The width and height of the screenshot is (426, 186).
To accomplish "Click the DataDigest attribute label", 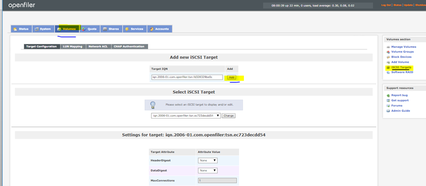I will [x=160, y=171].
